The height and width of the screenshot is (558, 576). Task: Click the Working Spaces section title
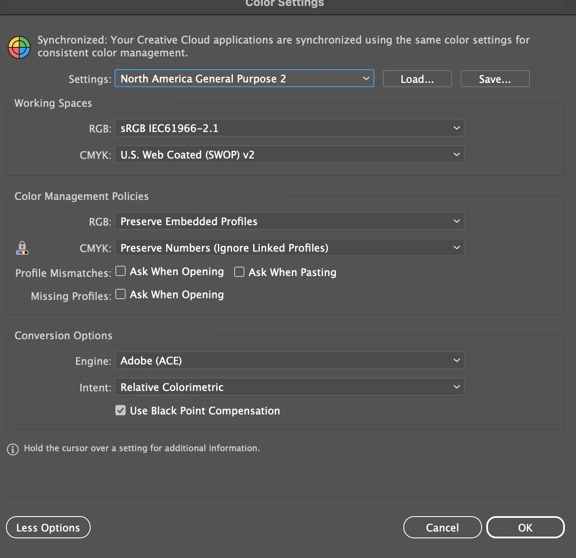pos(53,103)
